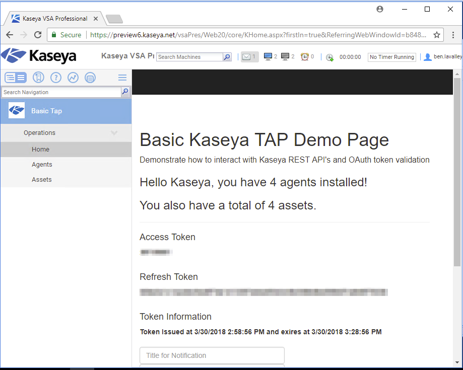Click the ben.lavalley user profile icon
Screen dimensions: 463x370
(x=427, y=57)
